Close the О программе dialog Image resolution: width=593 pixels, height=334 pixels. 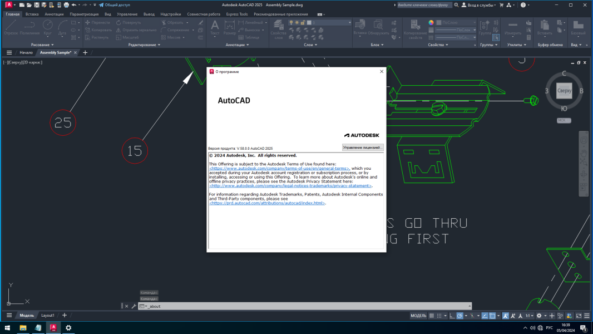[382, 71]
